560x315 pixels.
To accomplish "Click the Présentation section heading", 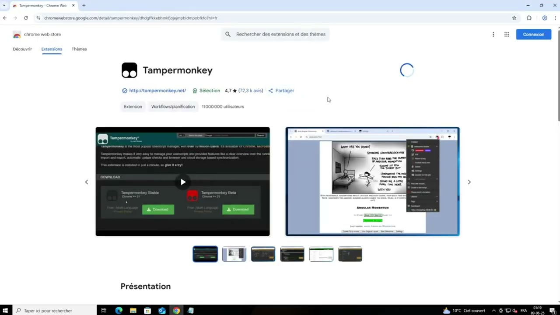I will [146, 286].
